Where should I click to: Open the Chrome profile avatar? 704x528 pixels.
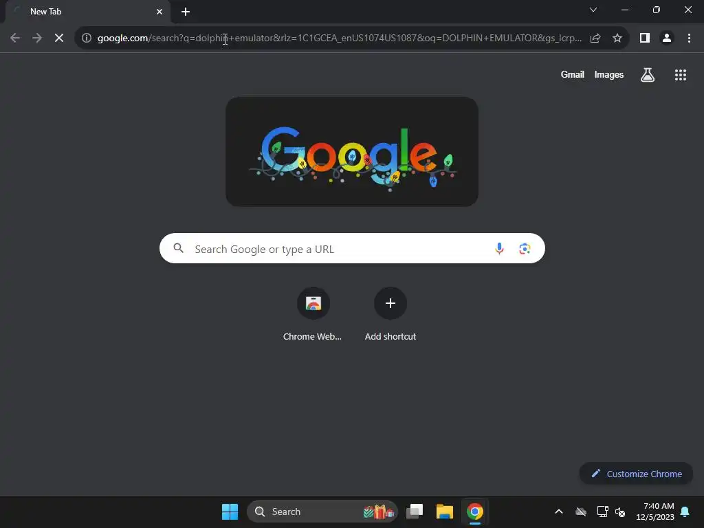[x=667, y=38]
